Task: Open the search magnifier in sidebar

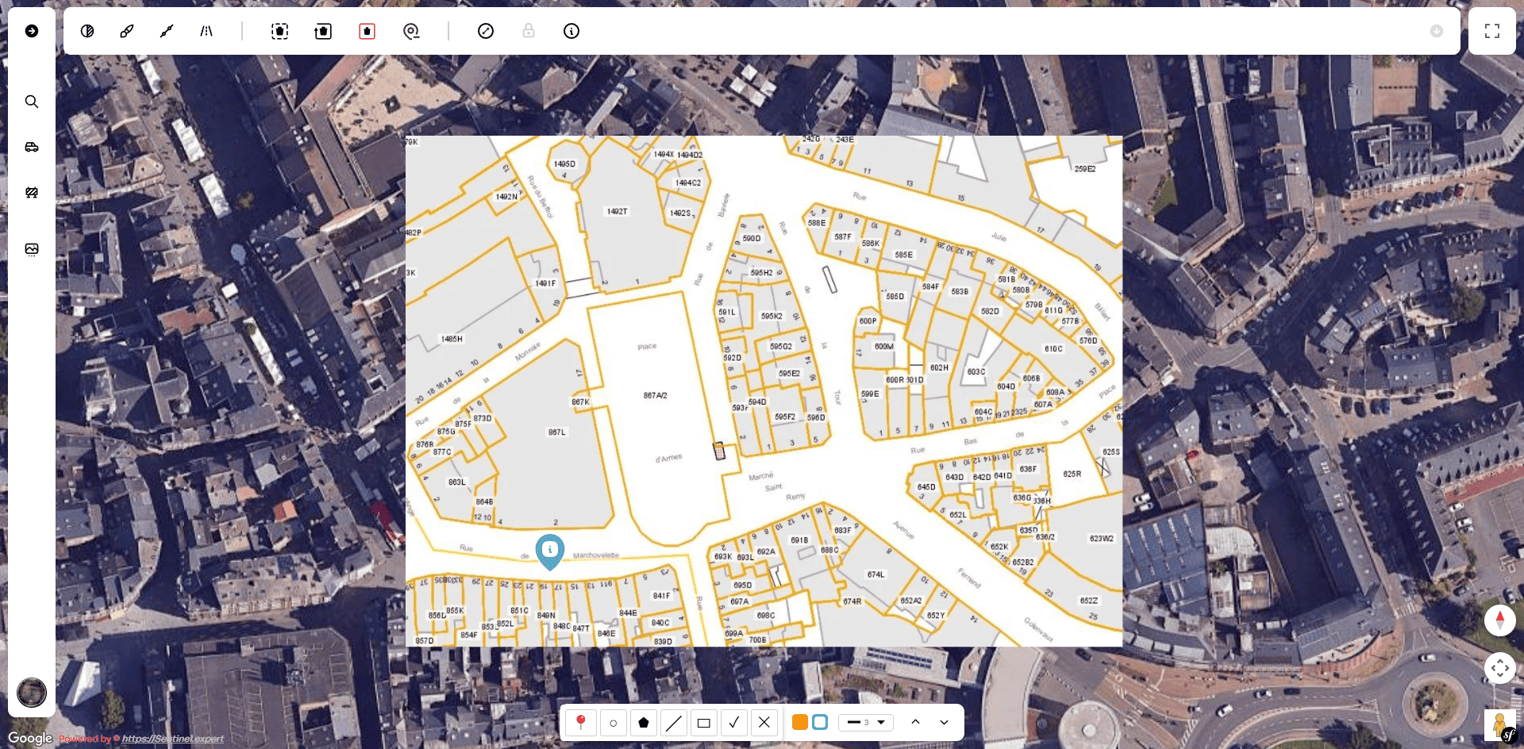Action: (x=32, y=102)
